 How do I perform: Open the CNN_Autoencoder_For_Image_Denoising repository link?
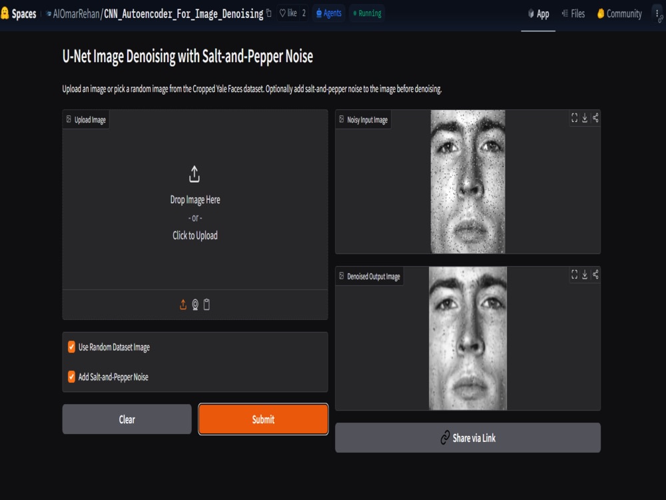coord(184,14)
